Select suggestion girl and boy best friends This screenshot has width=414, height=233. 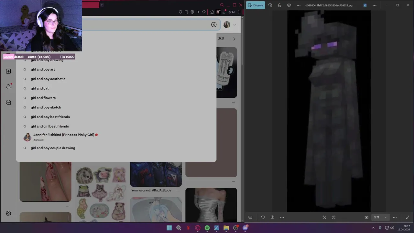click(50, 117)
